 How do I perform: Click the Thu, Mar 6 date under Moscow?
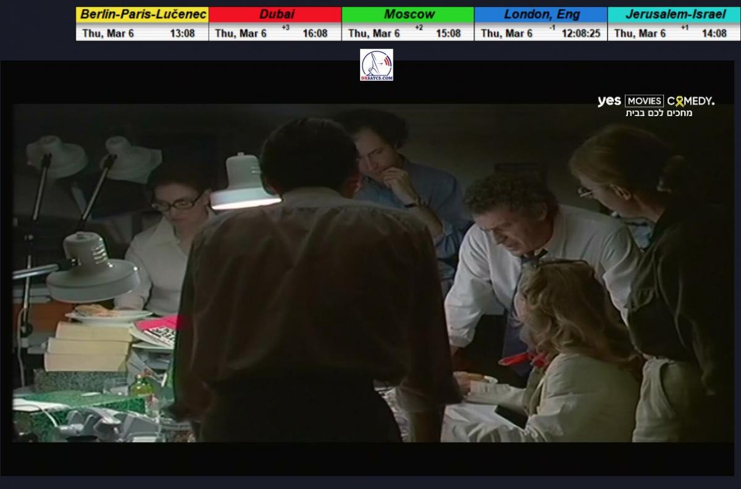click(374, 33)
